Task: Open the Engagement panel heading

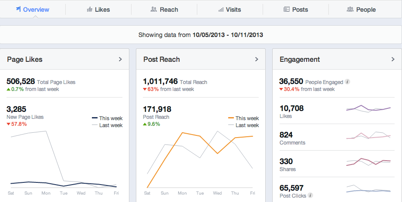Action: (300, 60)
